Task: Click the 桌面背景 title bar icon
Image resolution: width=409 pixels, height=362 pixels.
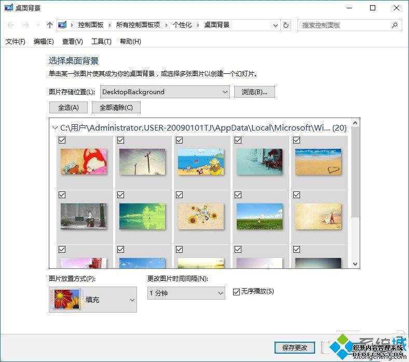Action: pos(9,8)
